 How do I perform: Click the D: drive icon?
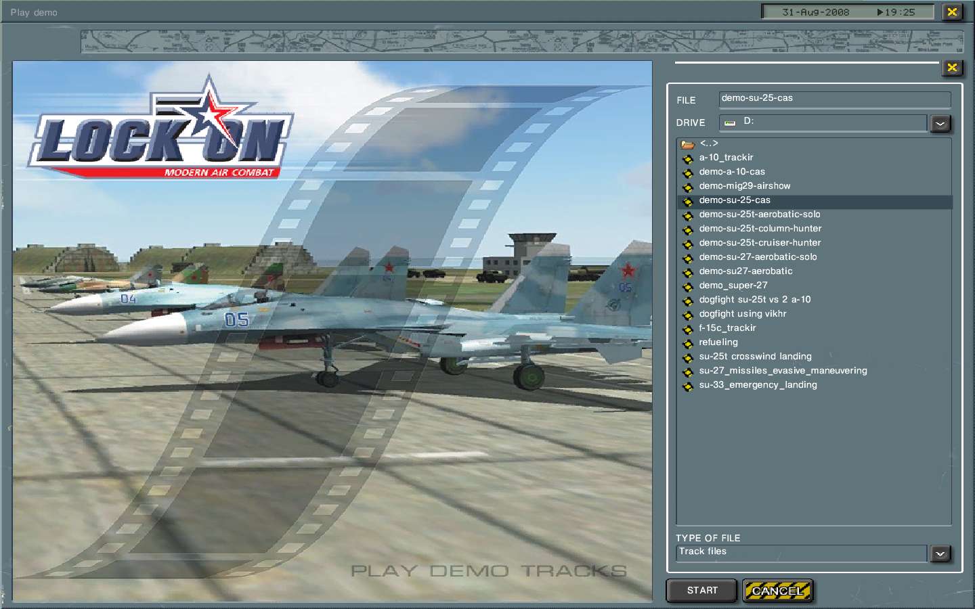point(730,122)
